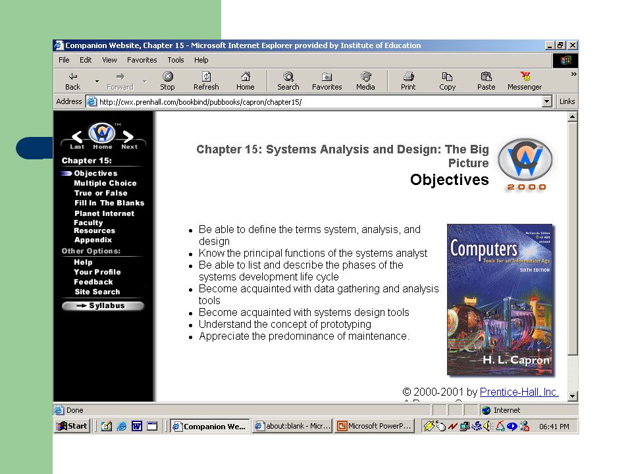Click the Back arrow toolbar icon
Viewport: 632px width, 474px height.
pos(73,76)
